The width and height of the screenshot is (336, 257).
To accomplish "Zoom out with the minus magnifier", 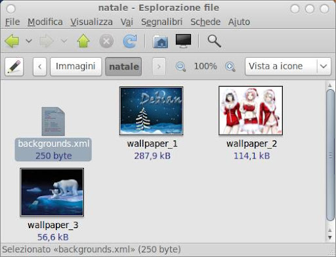I will point(181,66).
